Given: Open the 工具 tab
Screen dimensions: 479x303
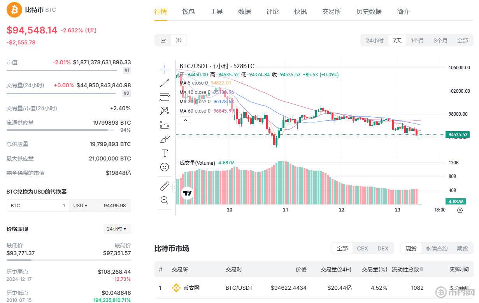Looking at the screenshot, I should pos(216,12).
